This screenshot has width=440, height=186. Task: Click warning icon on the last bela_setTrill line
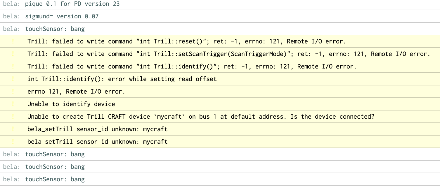[x=13, y=142]
